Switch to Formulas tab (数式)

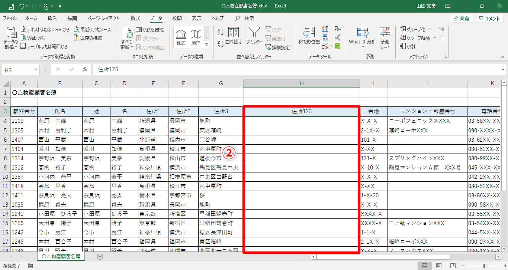[135, 18]
